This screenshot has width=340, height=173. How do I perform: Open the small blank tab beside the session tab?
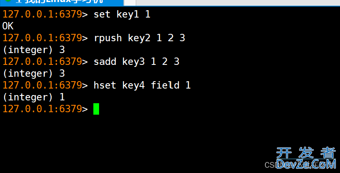(x=130, y=2)
